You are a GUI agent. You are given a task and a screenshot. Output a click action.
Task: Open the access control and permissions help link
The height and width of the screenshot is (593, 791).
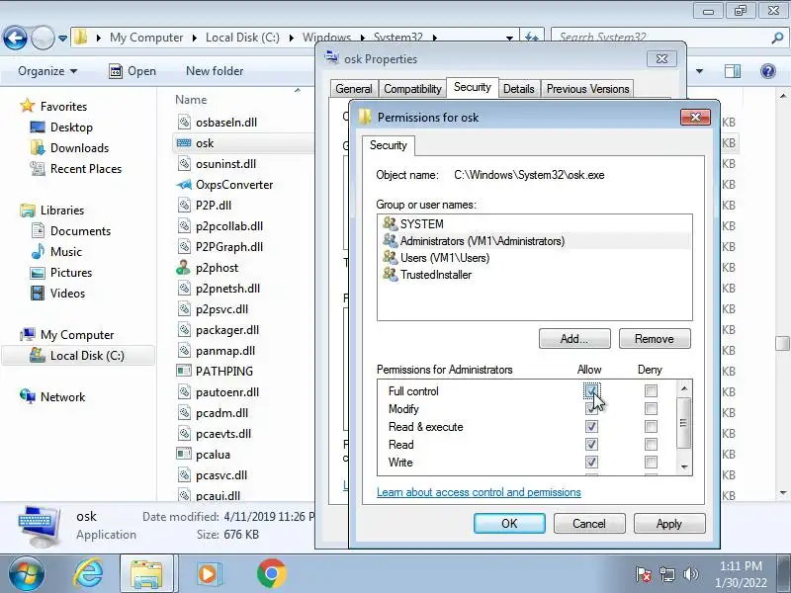click(479, 492)
